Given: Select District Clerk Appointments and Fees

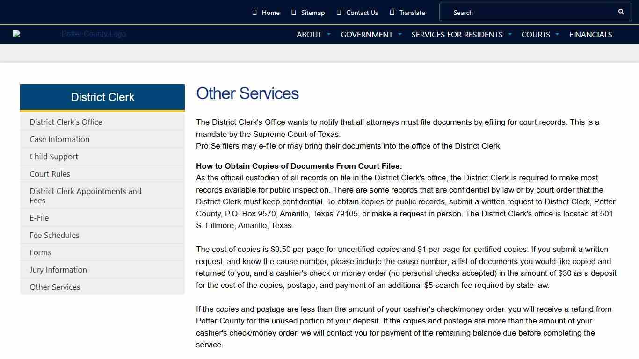Looking at the screenshot, I should click(86, 195).
